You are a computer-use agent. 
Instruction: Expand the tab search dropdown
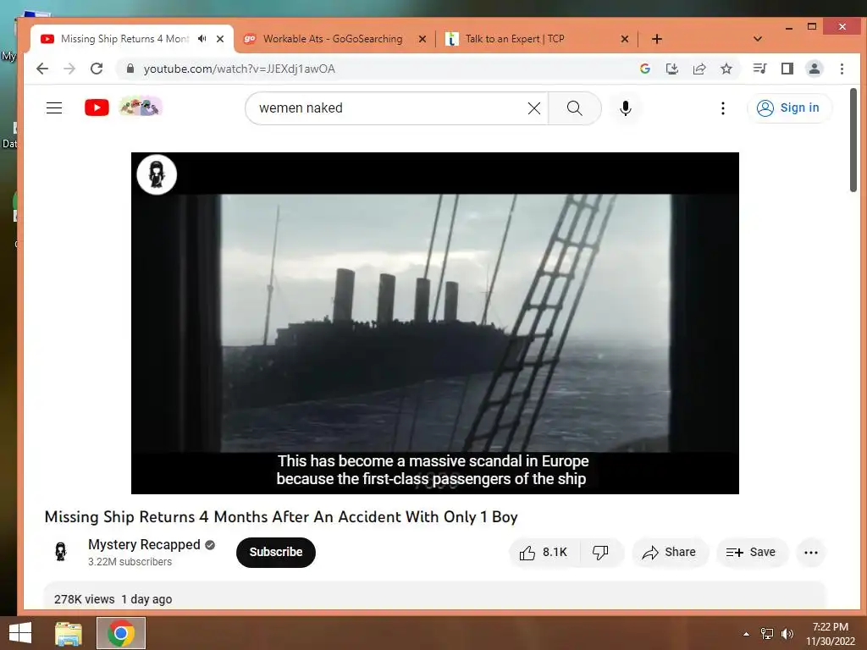point(758,39)
